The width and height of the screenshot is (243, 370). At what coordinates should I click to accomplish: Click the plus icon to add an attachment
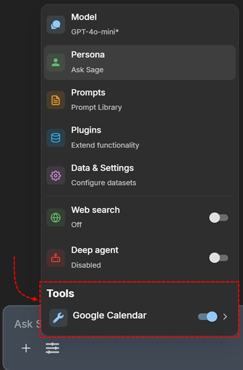pos(26,348)
